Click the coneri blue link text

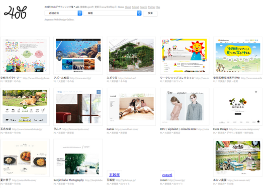pos(167,175)
